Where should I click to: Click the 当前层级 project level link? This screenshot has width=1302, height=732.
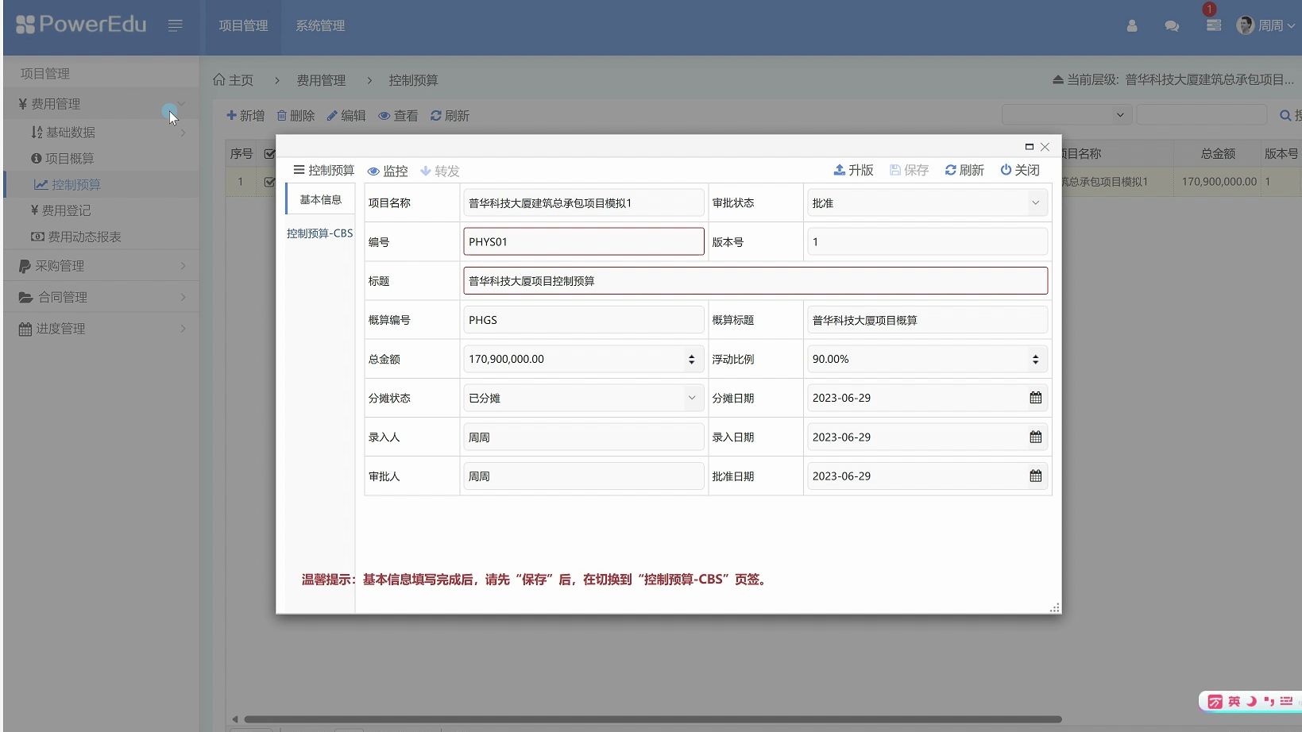1173,80
